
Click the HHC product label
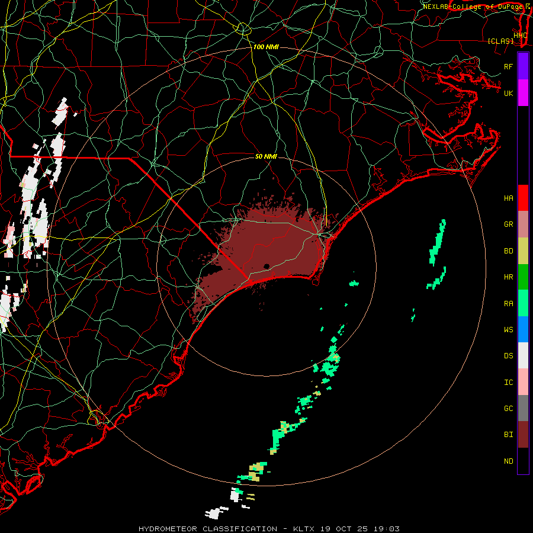point(520,36)
